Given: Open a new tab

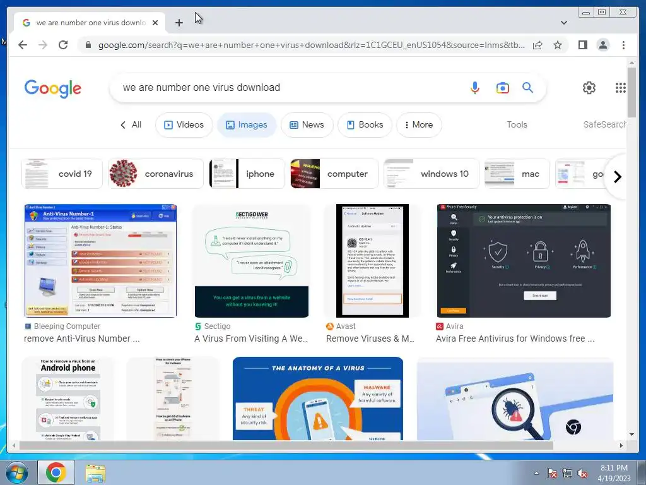Looking at the screenshot, I should click(x=179, y=23).
